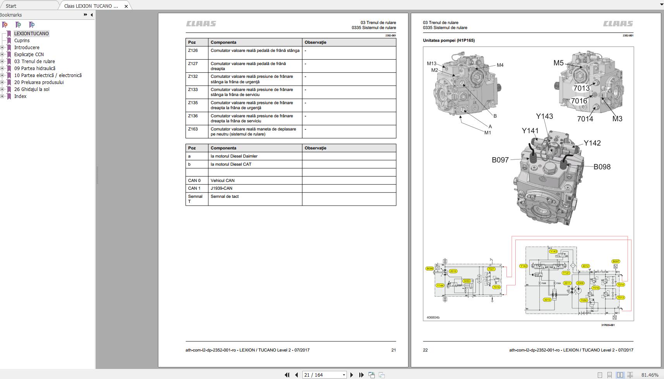Viewport: 664px width, 379px height.
Task: Select continuous facing pages layout
Action: tap(630, 375)
